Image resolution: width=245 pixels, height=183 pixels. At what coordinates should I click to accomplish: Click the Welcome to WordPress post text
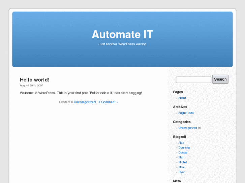point(81,93)
